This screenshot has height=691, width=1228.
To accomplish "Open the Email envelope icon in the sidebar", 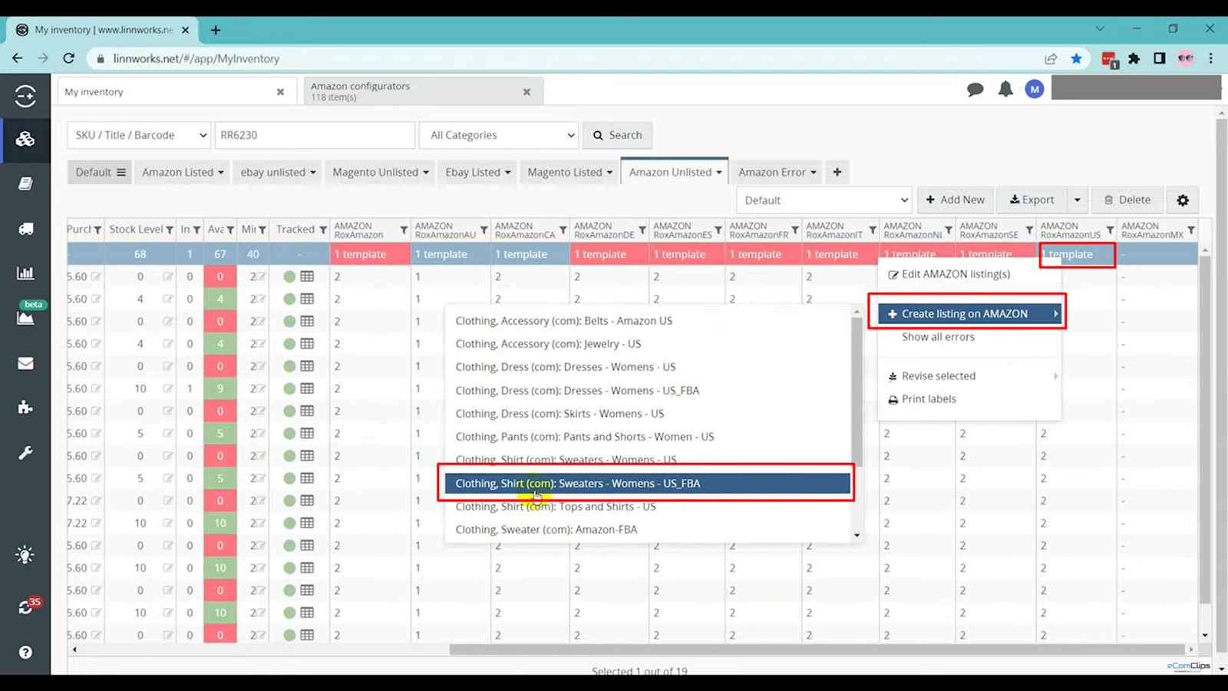I will tap(25, 363).
